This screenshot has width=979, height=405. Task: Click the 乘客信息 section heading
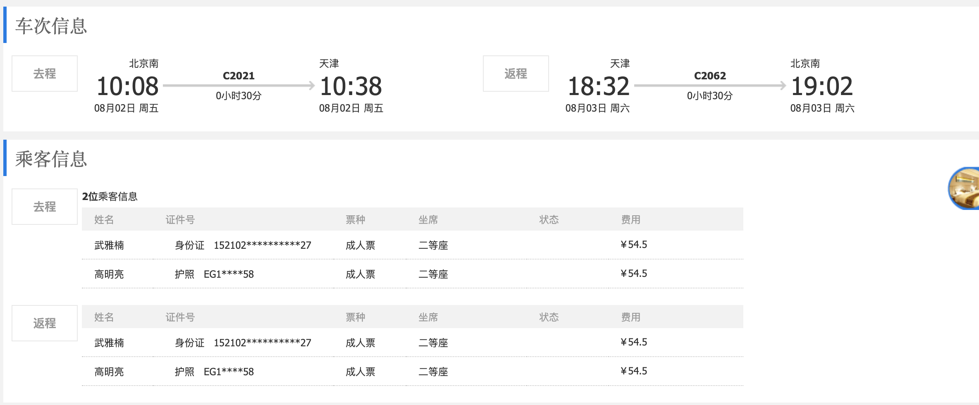51,159
